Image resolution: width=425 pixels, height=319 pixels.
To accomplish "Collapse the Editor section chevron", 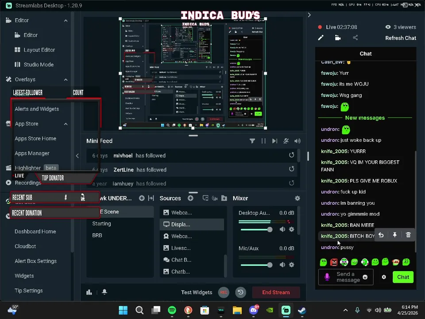I will click(66, 21).
